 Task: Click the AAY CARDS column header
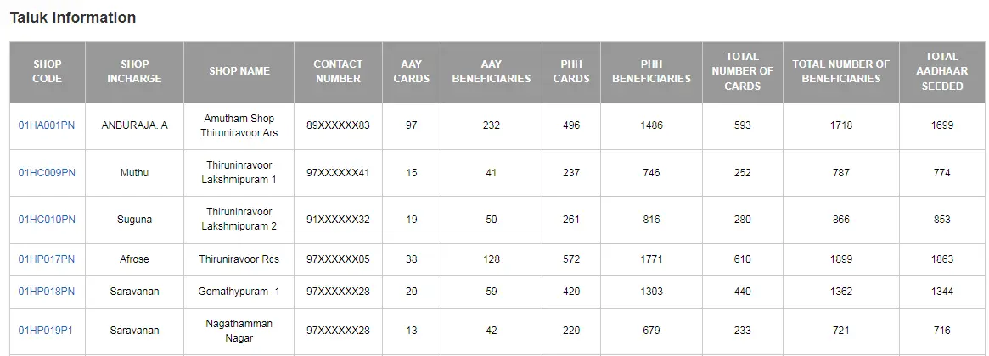[x=411, y=71]
